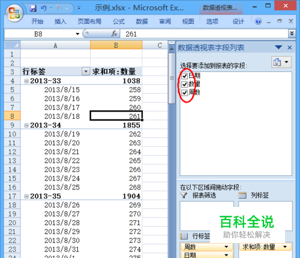Restore the workbook window inside the ribbon
The width and height of the screenshot is (300, 258).
pyautogui.click(x=280, y=21)
